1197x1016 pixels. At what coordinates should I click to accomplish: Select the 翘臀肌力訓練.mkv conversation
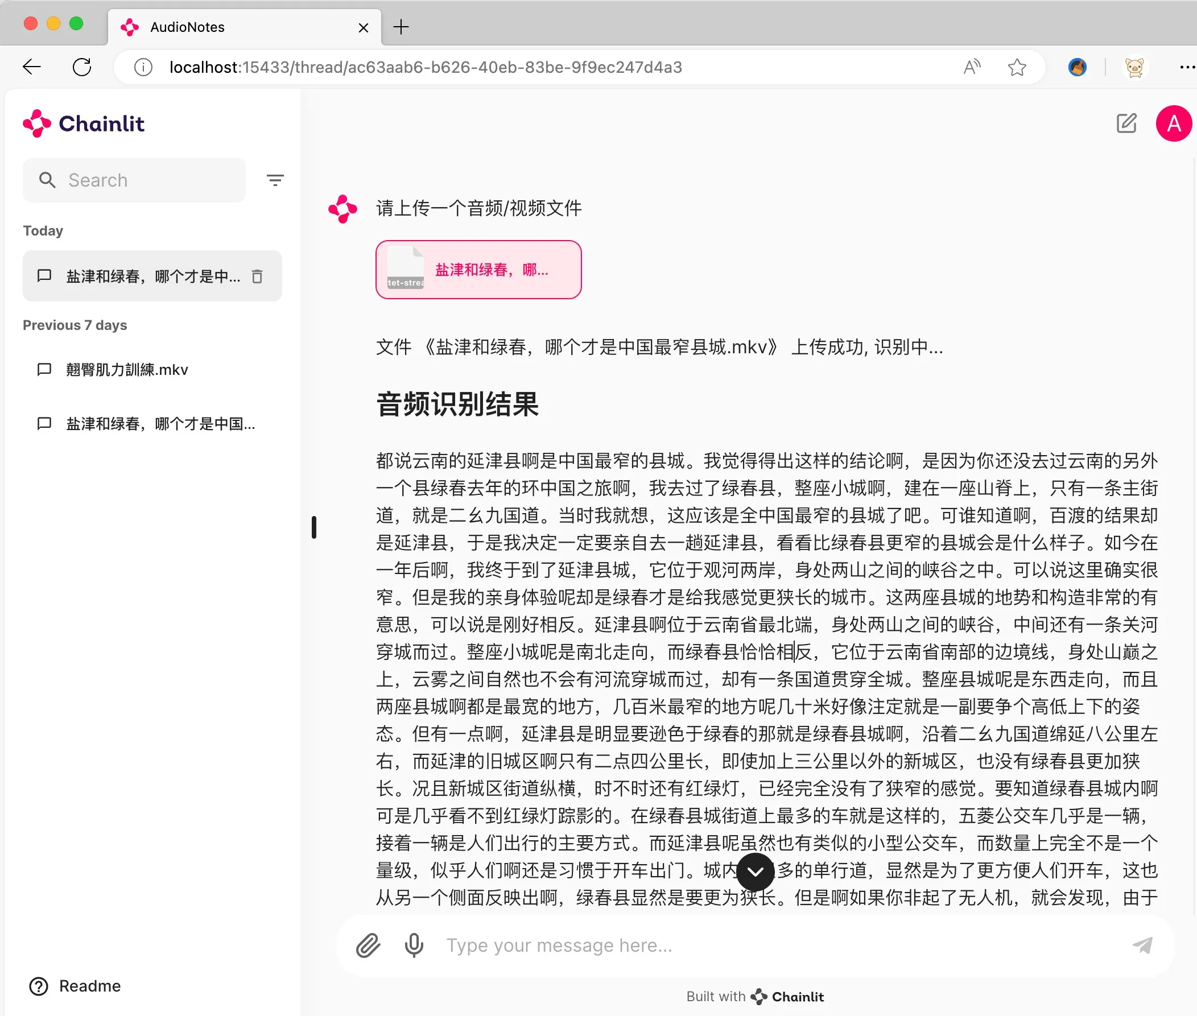[127, 369]
